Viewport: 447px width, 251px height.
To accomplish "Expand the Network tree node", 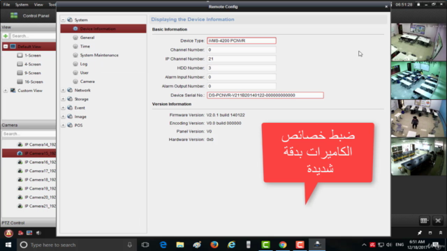I will point(63,90).
